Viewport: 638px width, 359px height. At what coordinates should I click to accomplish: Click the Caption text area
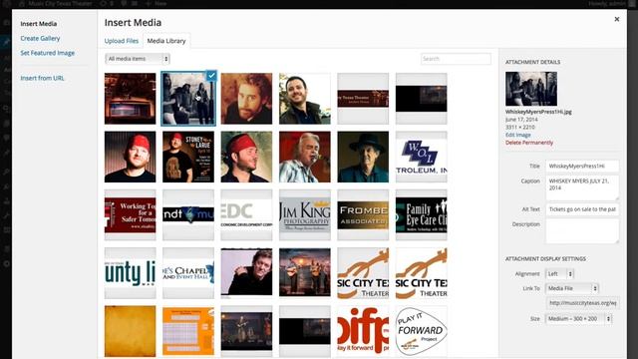click(582, 187)
